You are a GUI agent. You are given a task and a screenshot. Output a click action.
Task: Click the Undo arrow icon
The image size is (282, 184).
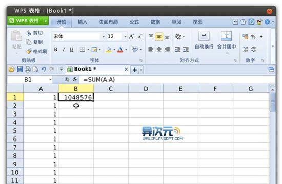point(44,69)
